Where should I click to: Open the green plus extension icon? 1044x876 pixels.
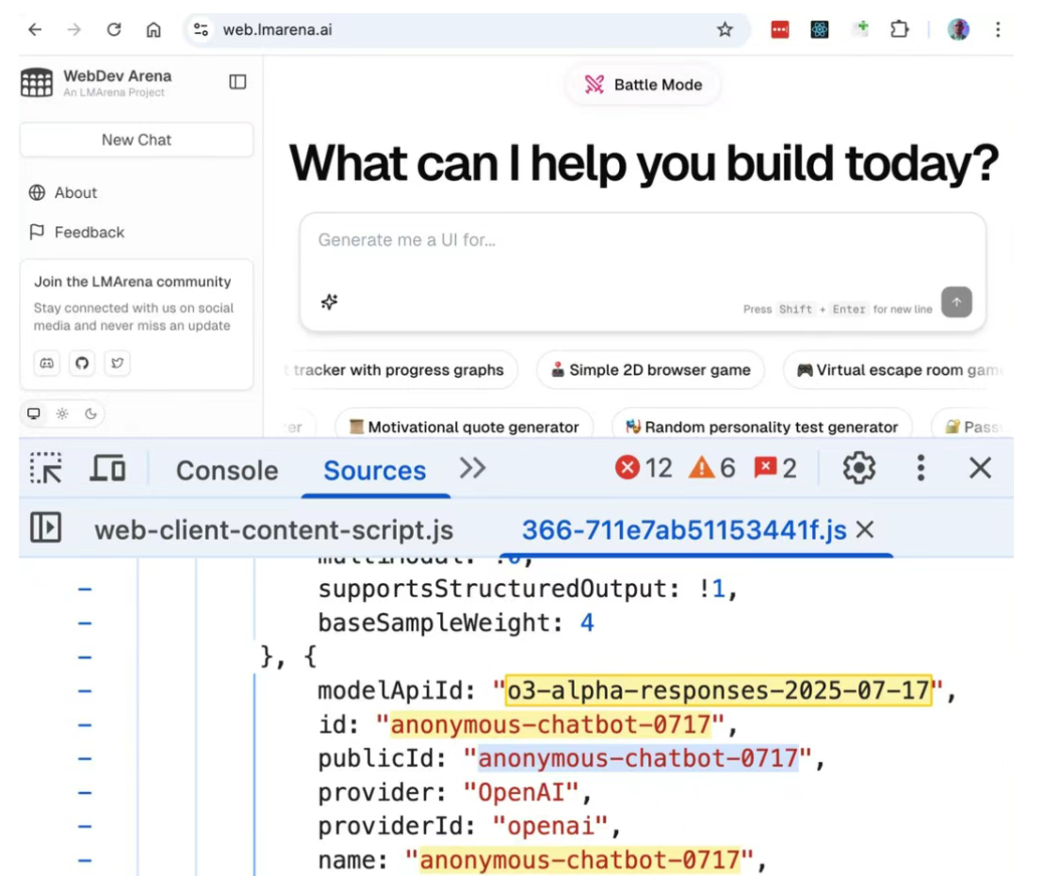tap(861, 28)
